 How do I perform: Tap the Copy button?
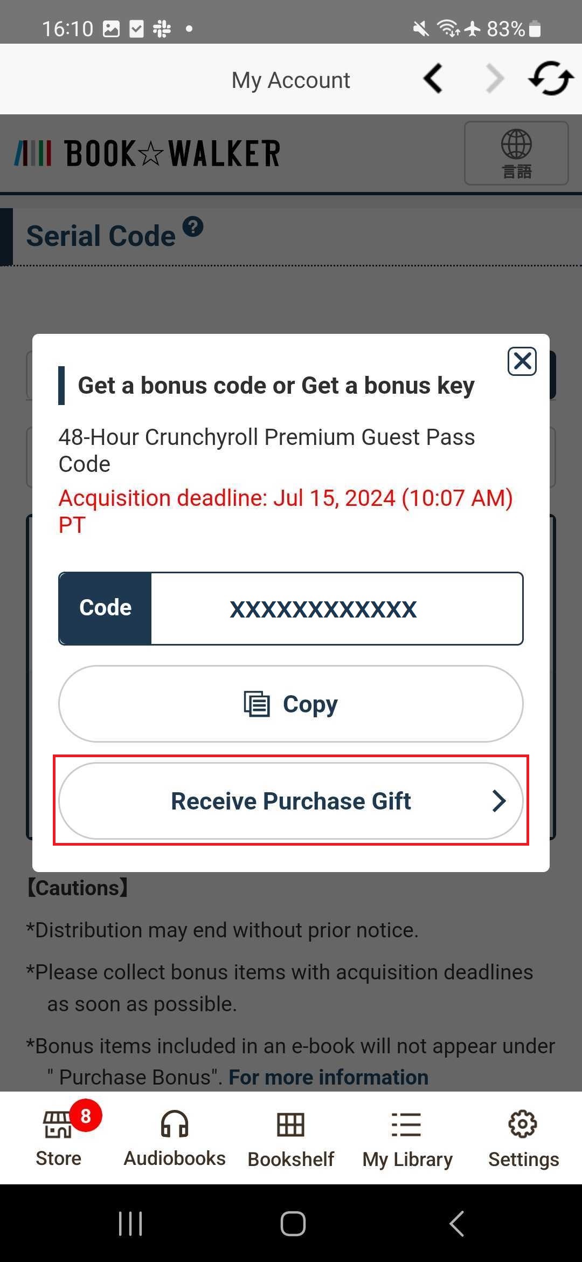click(x=291, y=704)
